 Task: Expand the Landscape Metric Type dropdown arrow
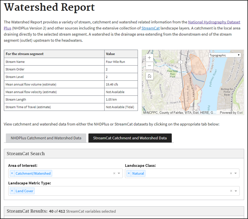236,191
